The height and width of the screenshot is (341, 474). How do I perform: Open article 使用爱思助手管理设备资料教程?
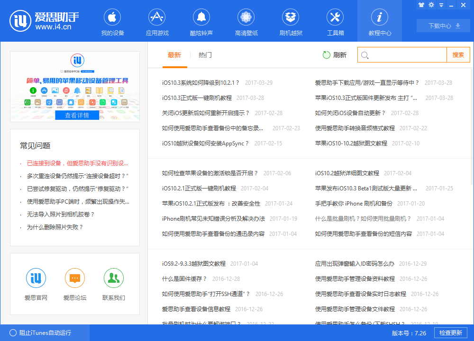coord(355,278)
